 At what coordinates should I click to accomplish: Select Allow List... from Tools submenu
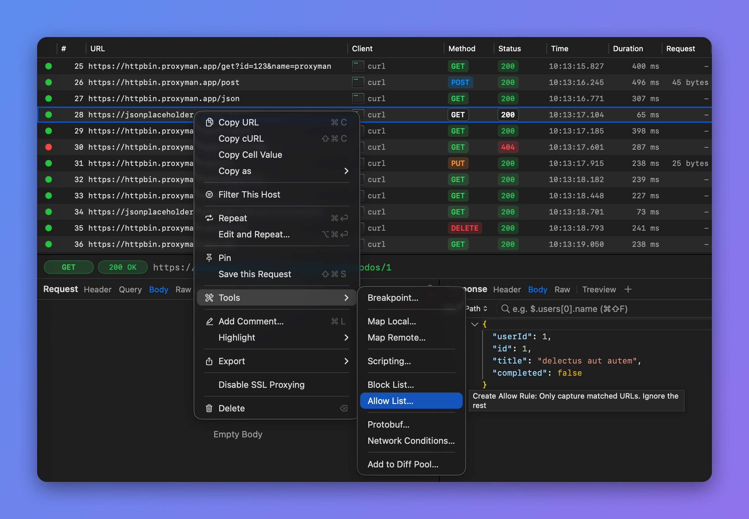tap(411, 401)
